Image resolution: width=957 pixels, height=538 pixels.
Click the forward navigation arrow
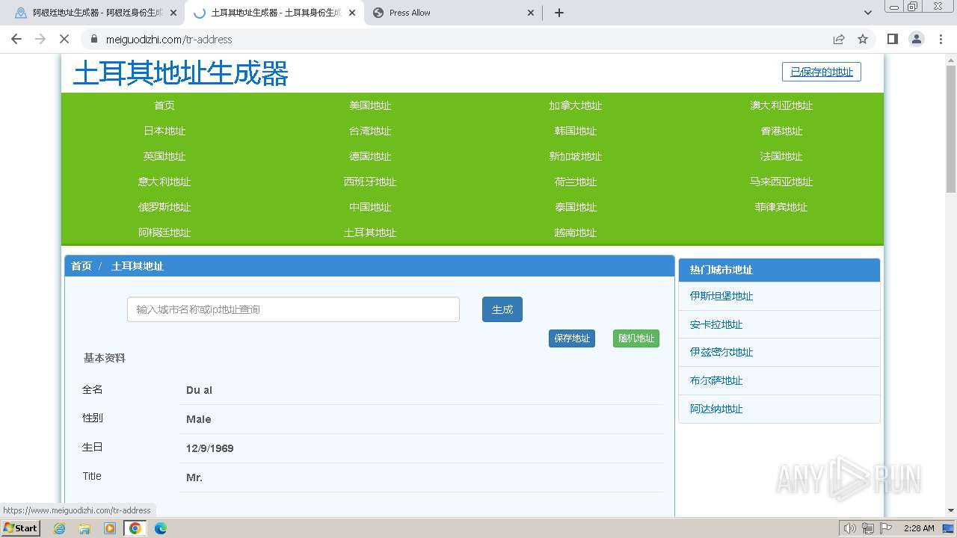(40, 39)
